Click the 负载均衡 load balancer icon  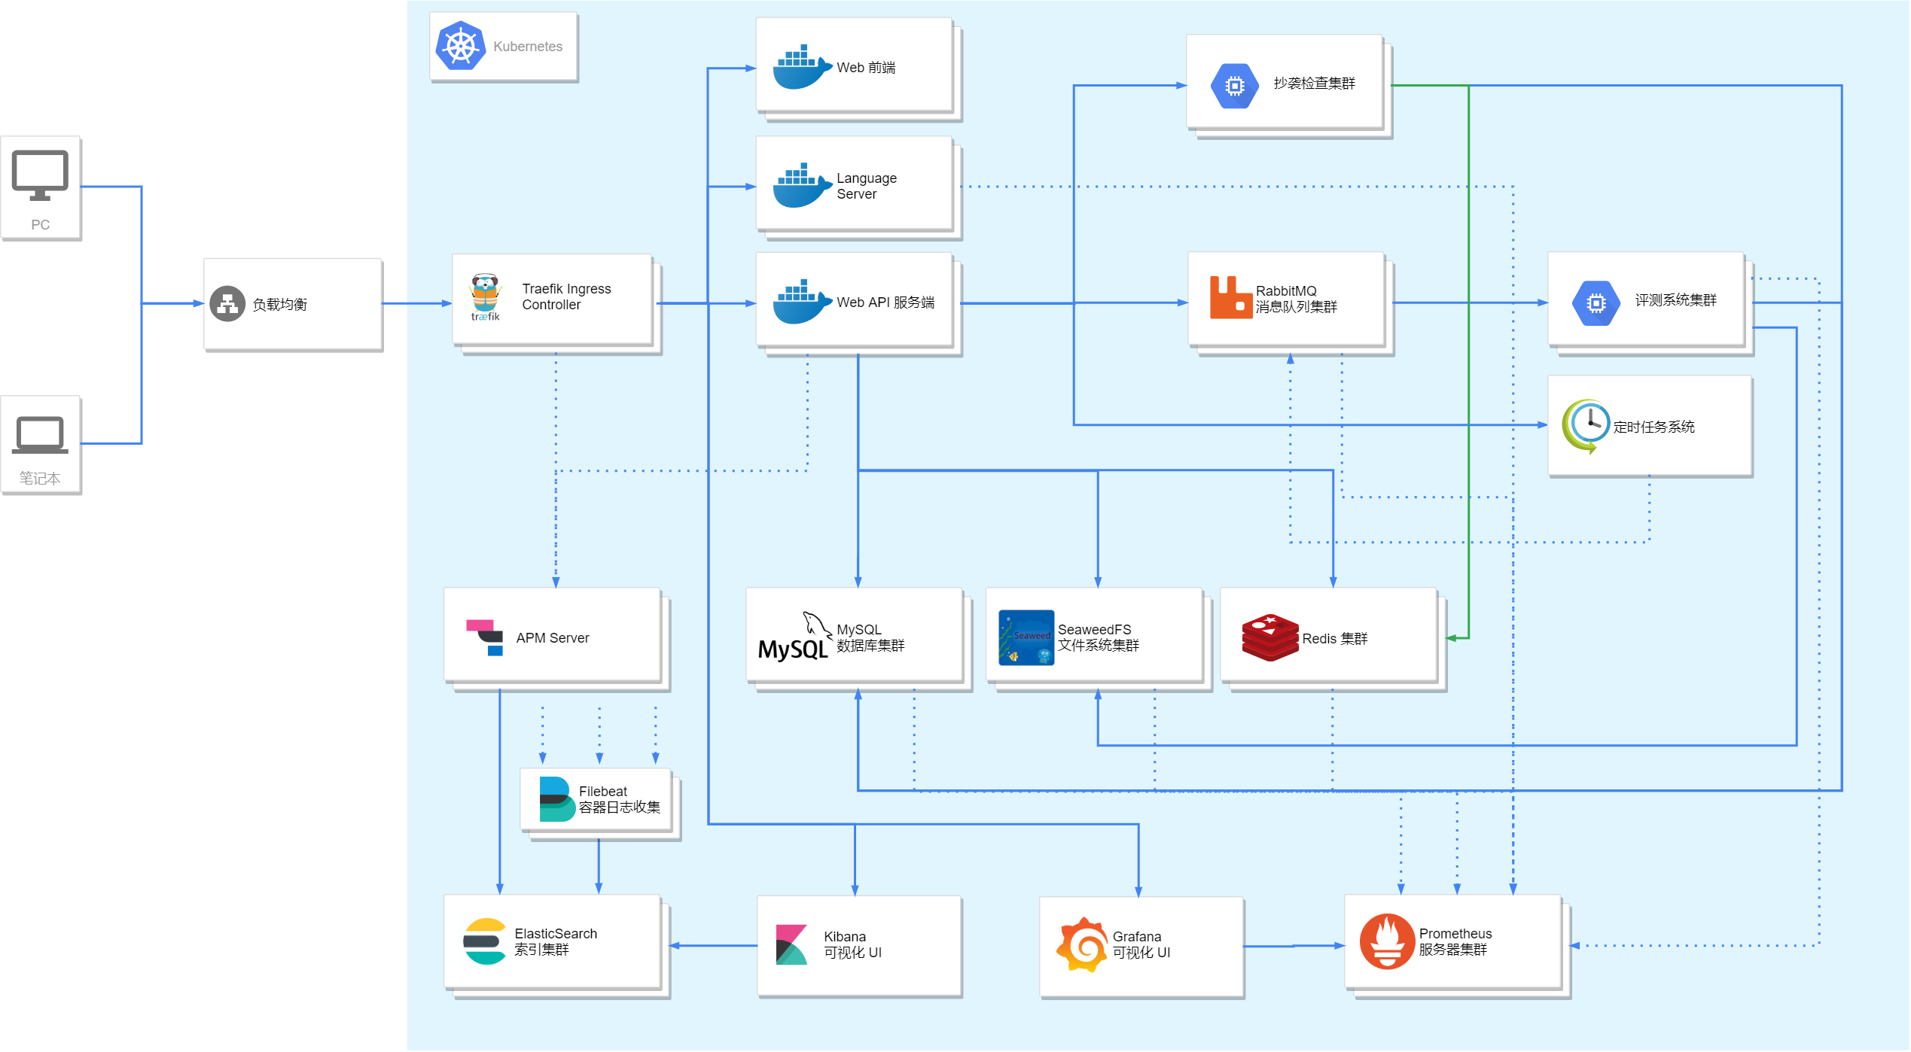click(227, 304)
